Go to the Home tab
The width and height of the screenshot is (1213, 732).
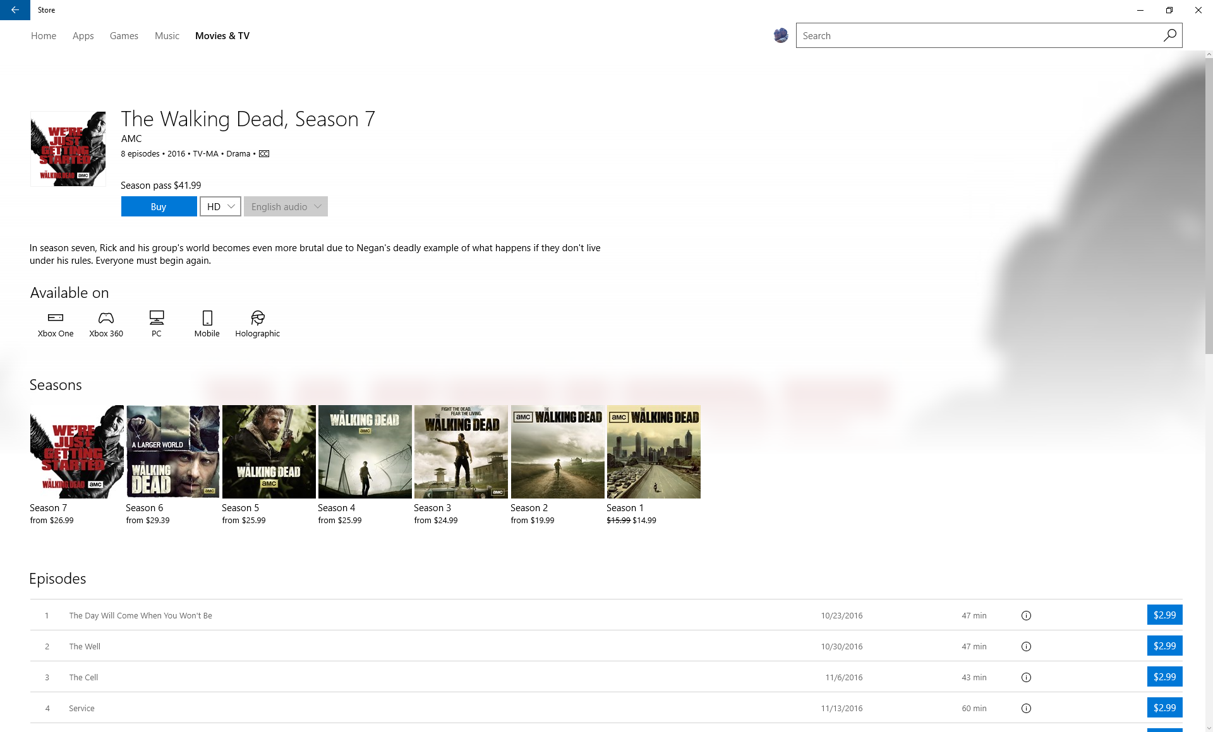tap(44, 36)
